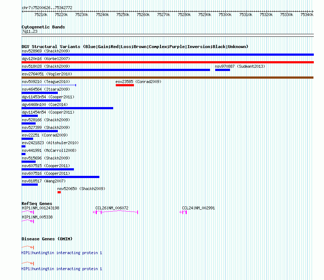Click the esv2421823 (Altshuler2010) variant label

coord(50,143)
